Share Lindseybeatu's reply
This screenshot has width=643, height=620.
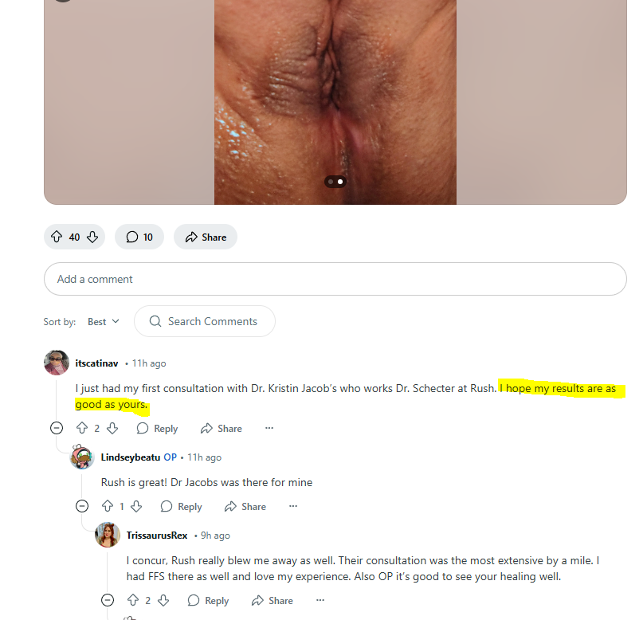[245, 506]
